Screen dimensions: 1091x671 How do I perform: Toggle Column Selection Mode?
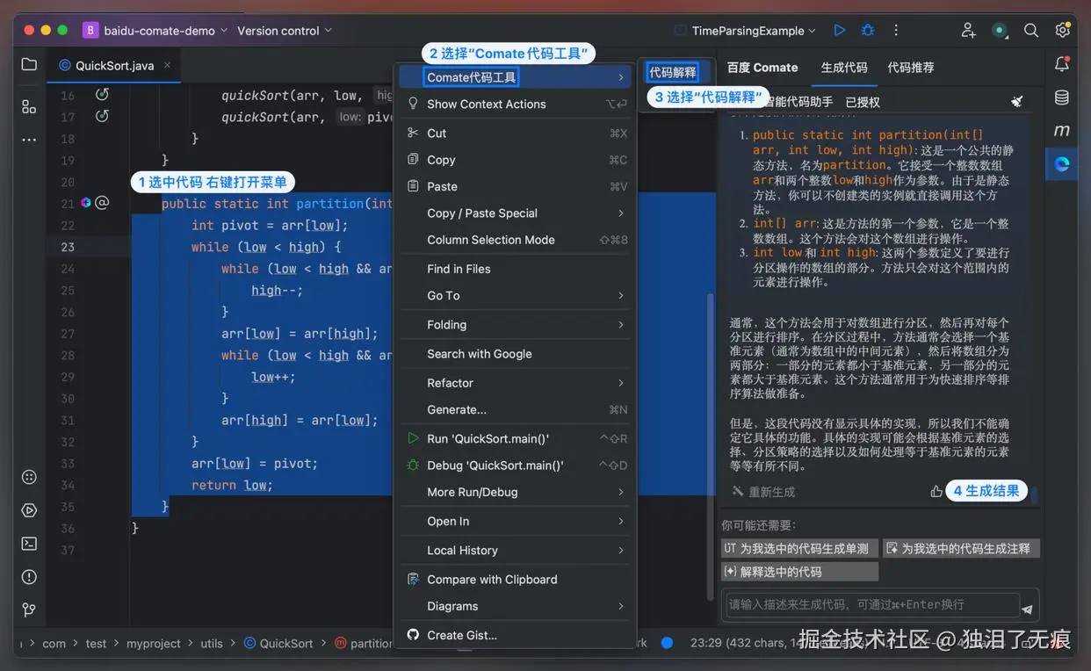pos(515,240)
